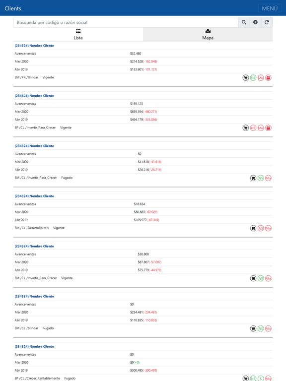The image size is (286, 381).
Task: Open calendar icon in EM /PR /Blindar row
Action: [x=268, y=78]
